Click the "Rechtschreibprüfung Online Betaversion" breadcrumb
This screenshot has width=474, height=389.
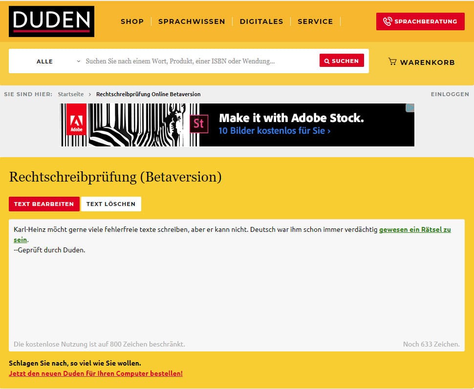coord(148,94)
